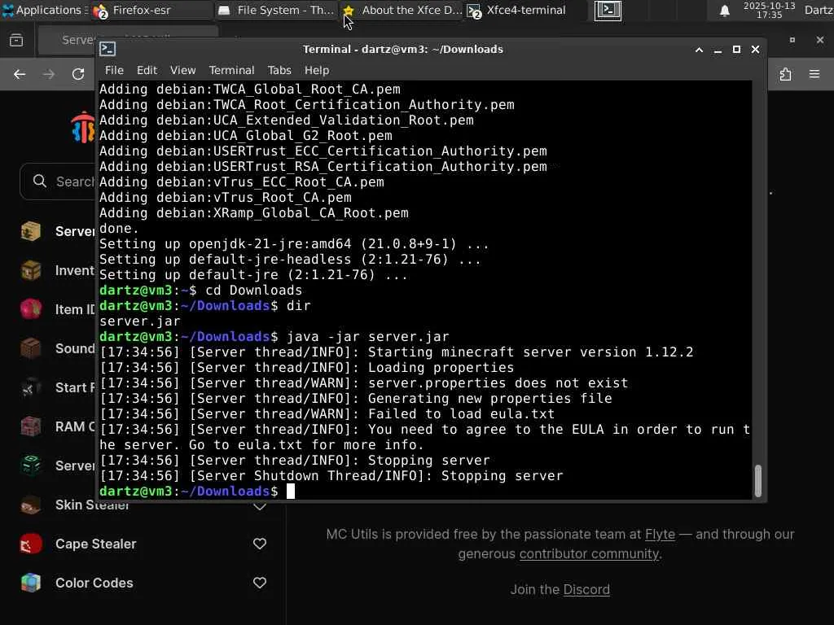Open the terminal window menu icon in title bar
This screenshot has height=625, width=834.
[x=108, y=49]
